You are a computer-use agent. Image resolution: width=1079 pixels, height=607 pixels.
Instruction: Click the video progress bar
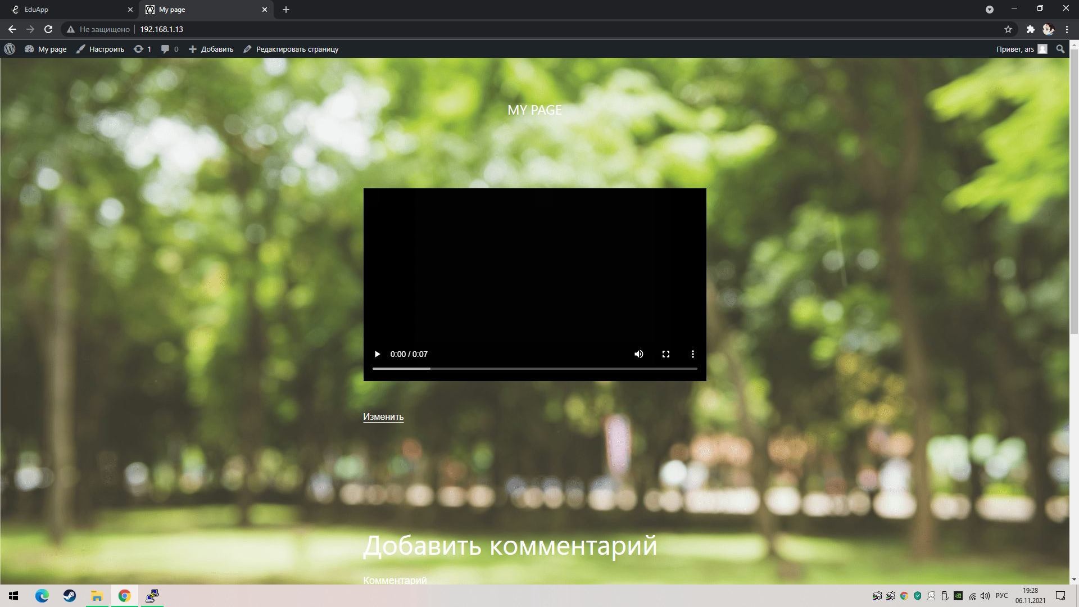point(534,369)
